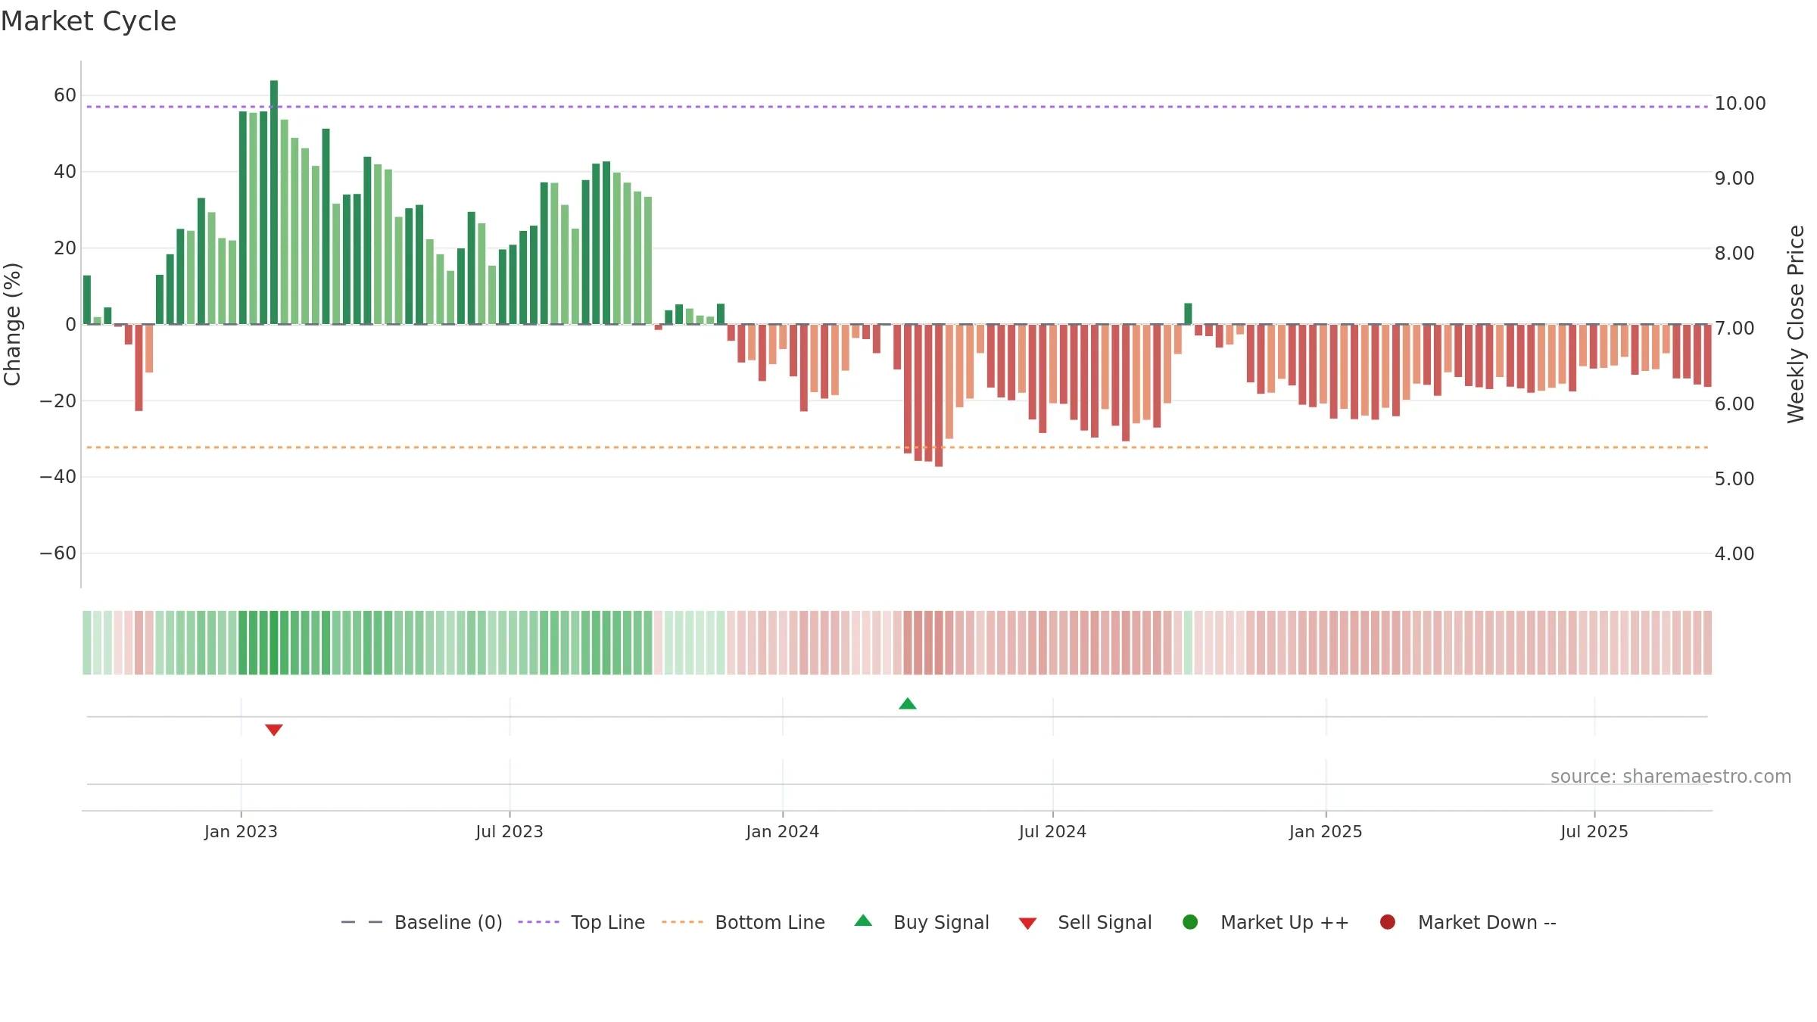
Task: Toggle the Baseline (0) legend entry
Action: (422, 922)
